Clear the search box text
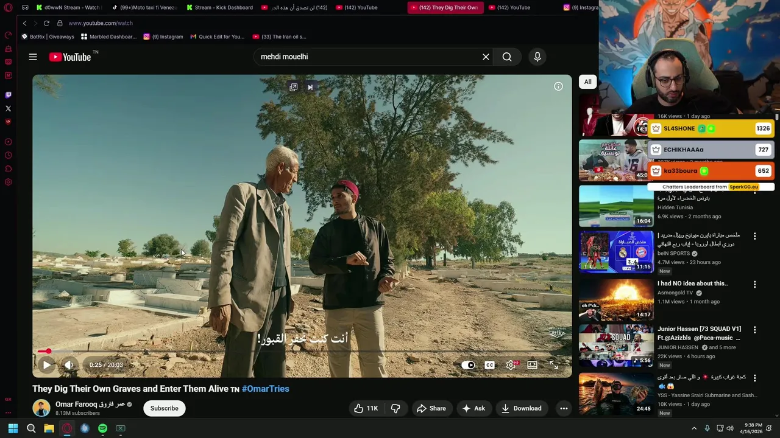Screen dimensions: 780x438 (x=486, y=57)
